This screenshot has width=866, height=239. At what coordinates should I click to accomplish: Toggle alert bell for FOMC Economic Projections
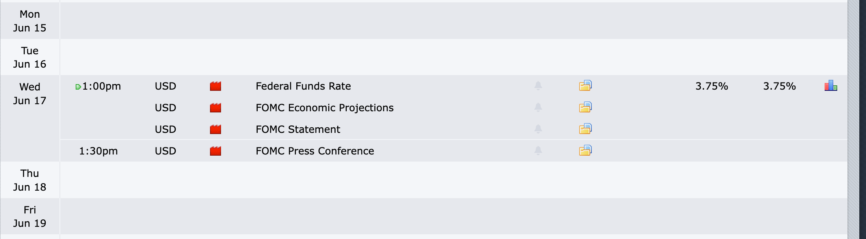click(538, 107)
